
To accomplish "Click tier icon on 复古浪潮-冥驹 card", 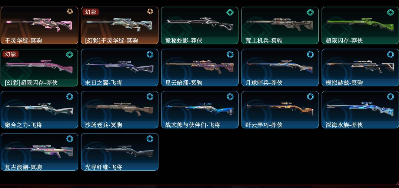I will pos(70,139).
